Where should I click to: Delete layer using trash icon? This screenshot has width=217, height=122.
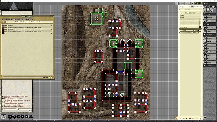coord(201,118)
